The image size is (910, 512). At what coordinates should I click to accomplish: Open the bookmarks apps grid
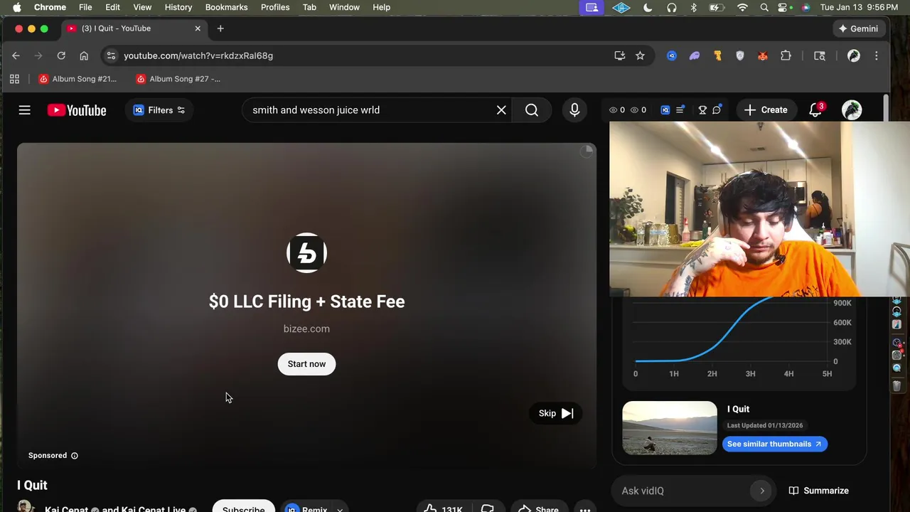pyautogui.click(x=14, y=79)
